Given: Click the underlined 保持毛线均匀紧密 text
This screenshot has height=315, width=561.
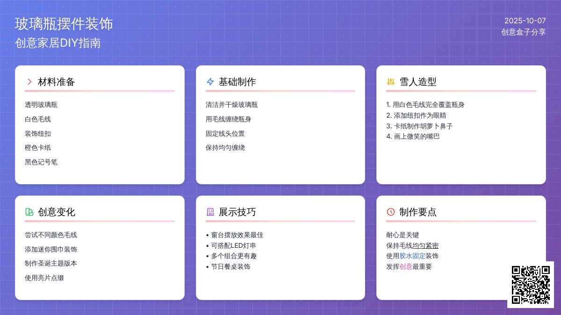Looking at the screenshot, I should [412, 245].
